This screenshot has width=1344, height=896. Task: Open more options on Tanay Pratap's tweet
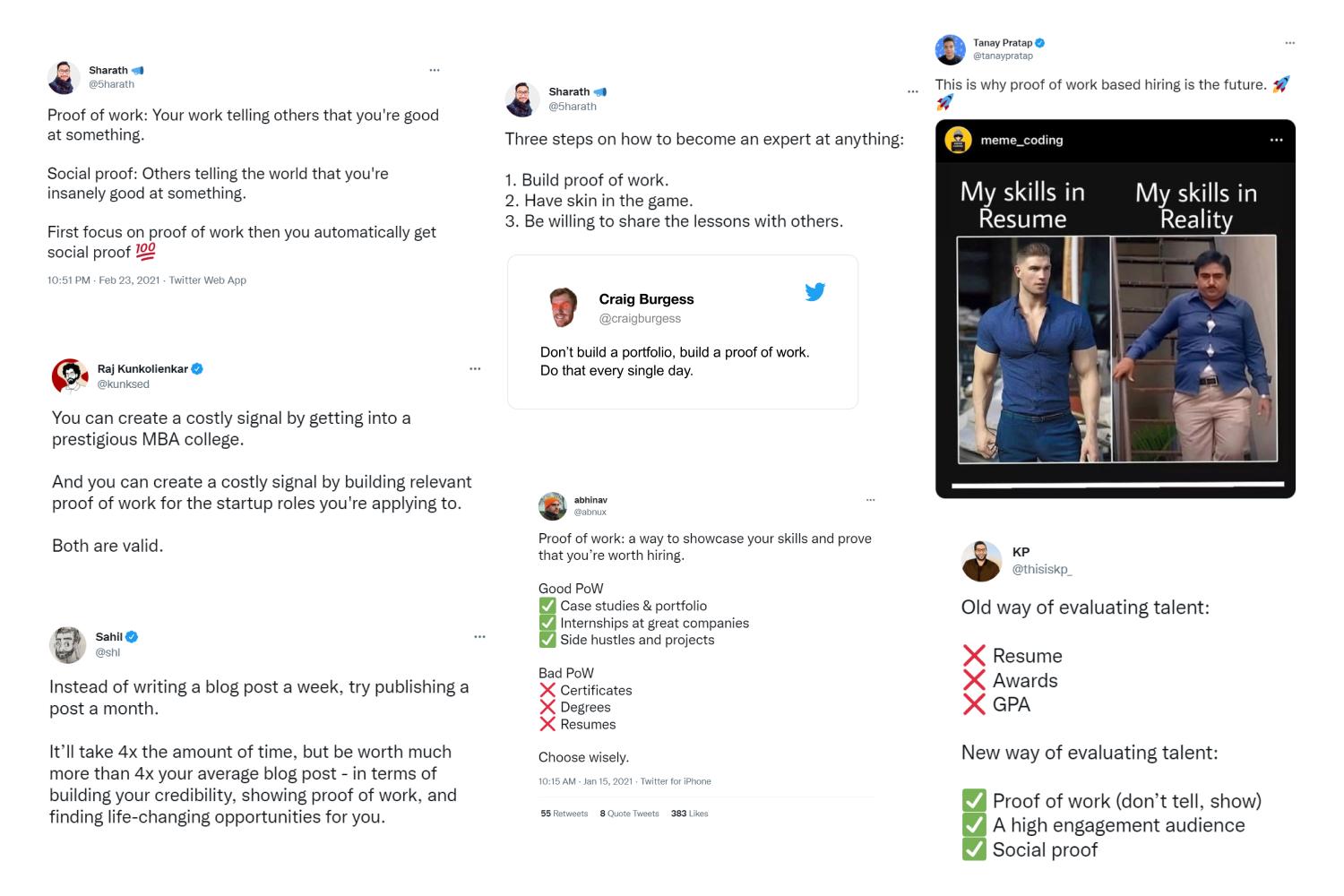point(1289,43)
